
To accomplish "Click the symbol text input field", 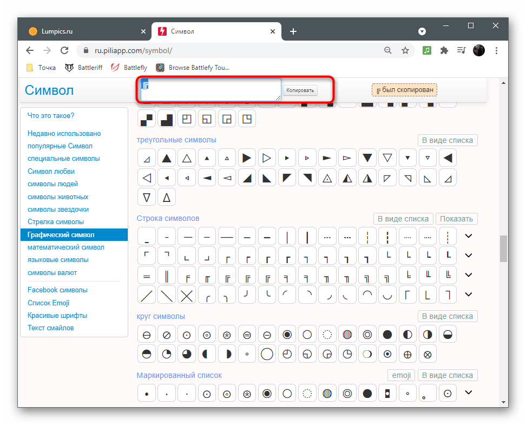I will (x=211, y=90).
